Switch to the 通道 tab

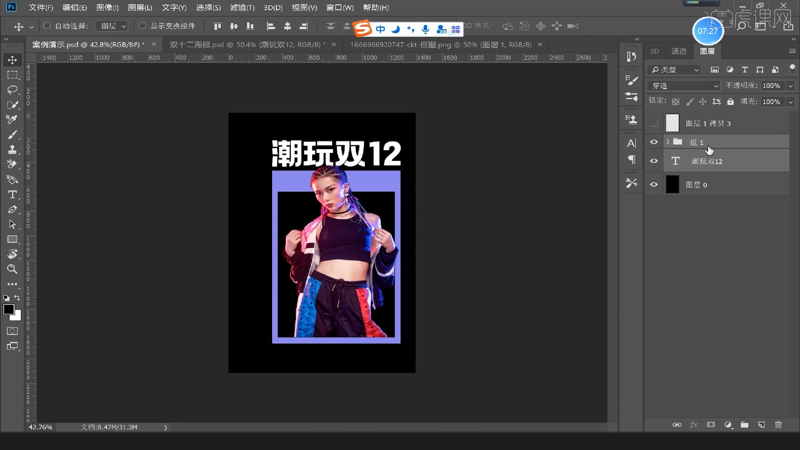(x=679, y=51)
